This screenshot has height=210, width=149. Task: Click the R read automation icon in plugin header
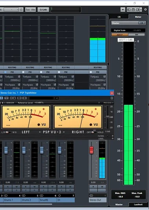[x=11, y=98]
